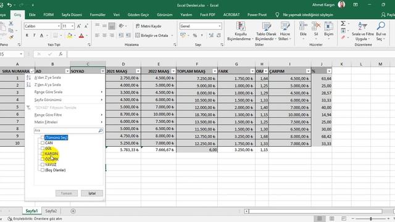
Task: Open Bul ve Seç magnifier
Action: point(381,31)
